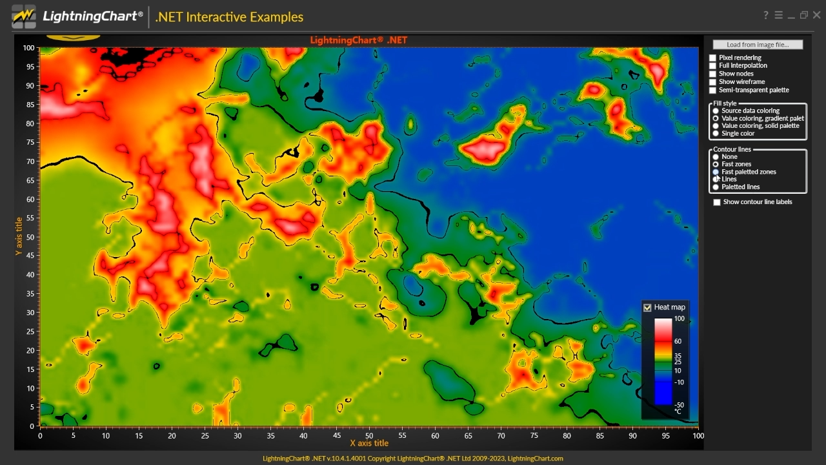Choose Value coloring, solid palette
The height and width of the screenshot is (465, 826).
716,126
